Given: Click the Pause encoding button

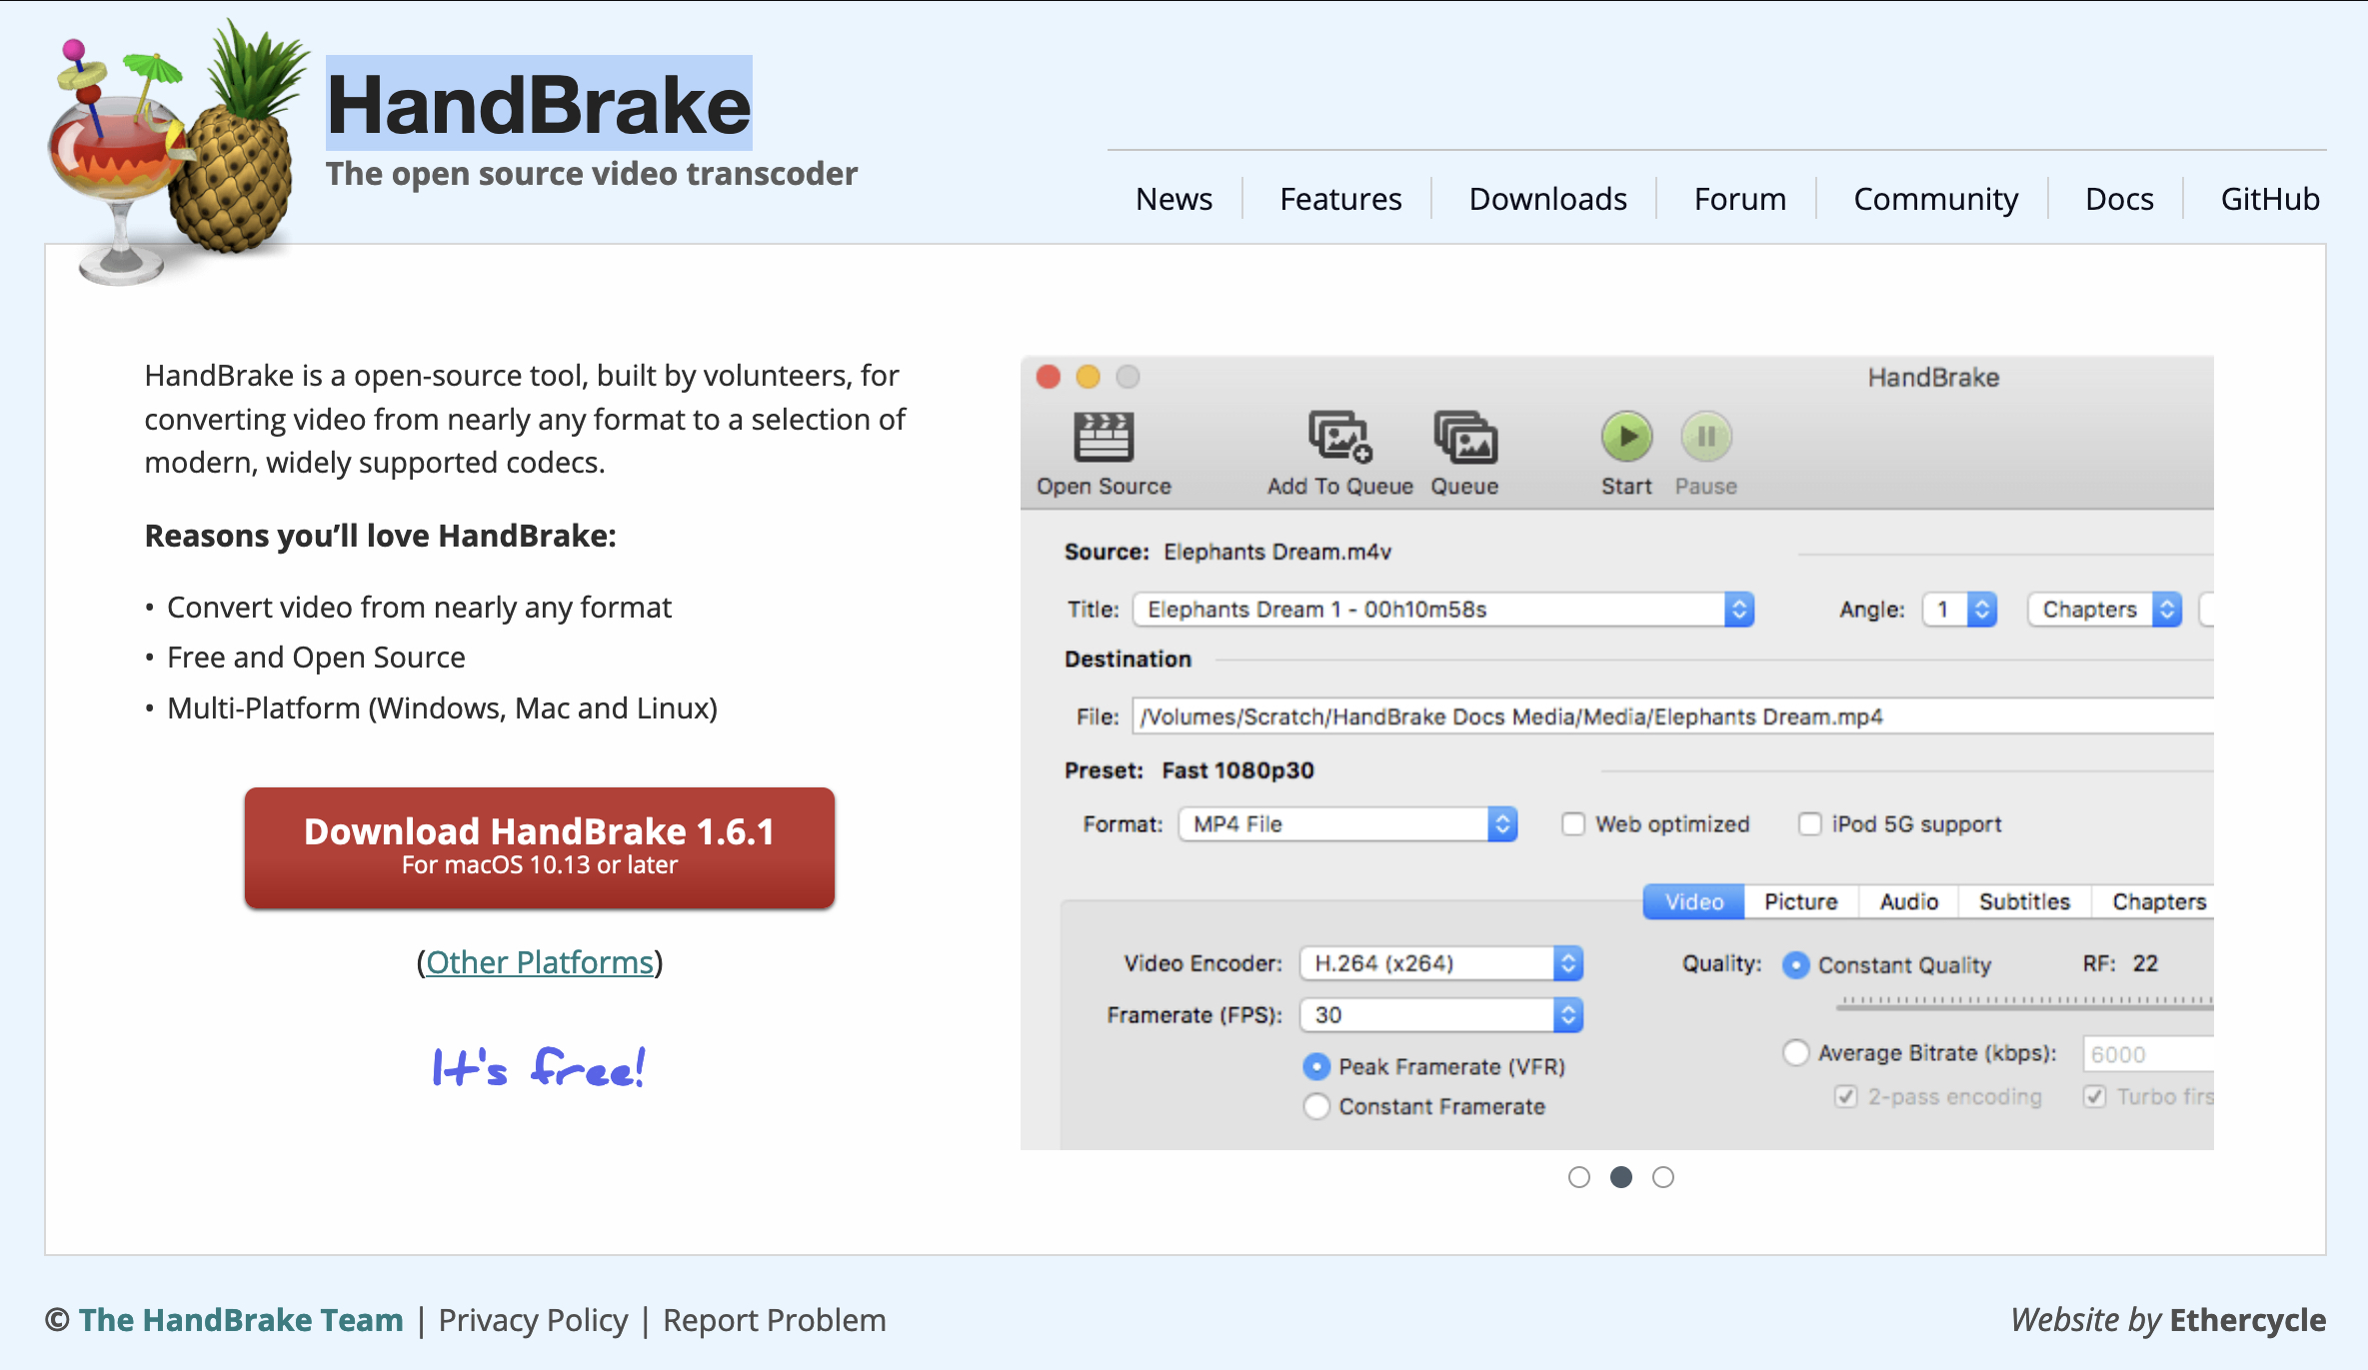Looking at the screenshot, I should pyautogui.click(x=1706, y=437).
